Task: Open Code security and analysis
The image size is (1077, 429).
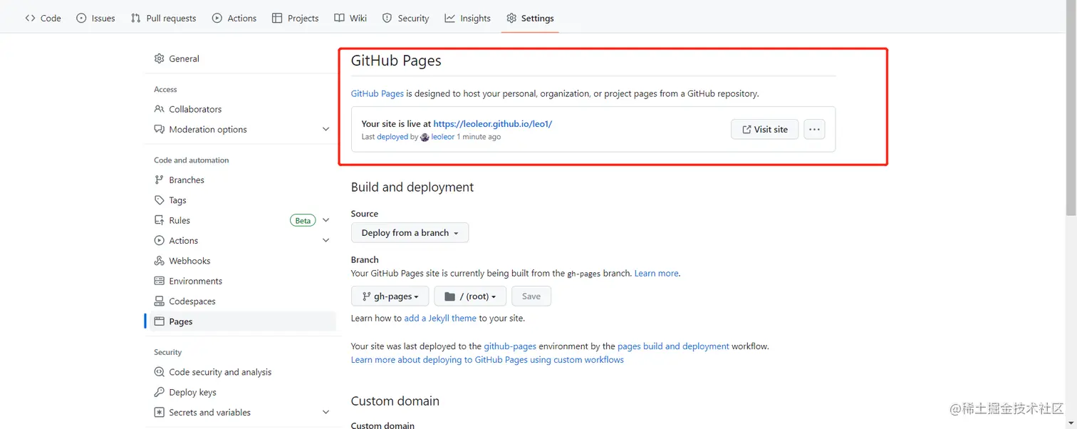Action: coord(220,372)
